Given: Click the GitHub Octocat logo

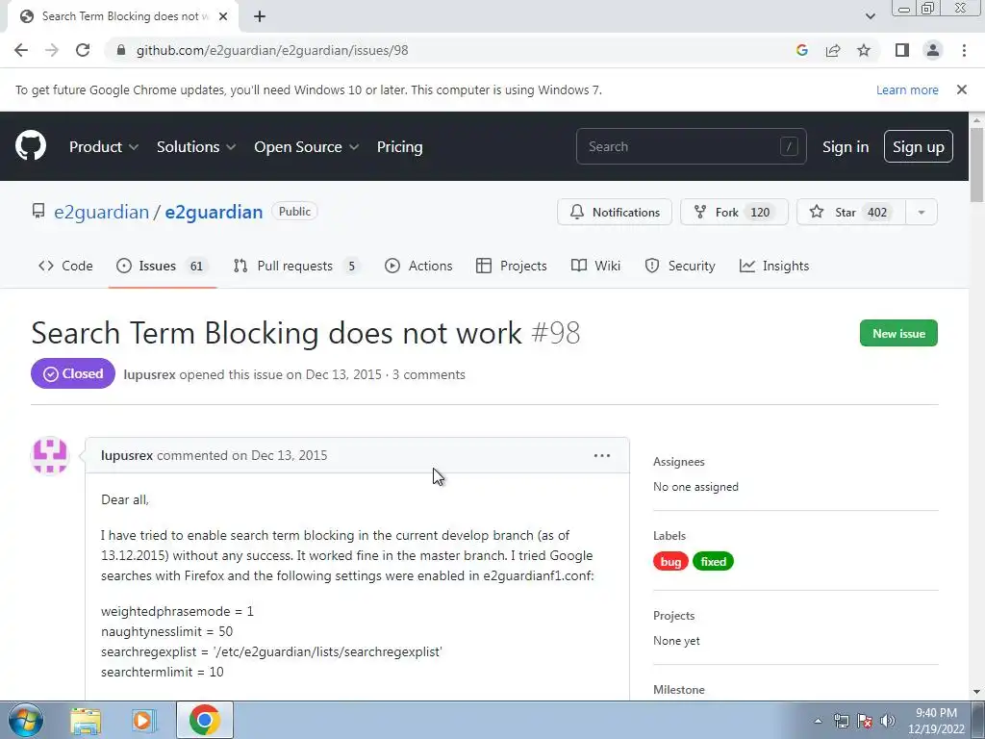Looking at the screenshot, I should click(x=31, y=146).
